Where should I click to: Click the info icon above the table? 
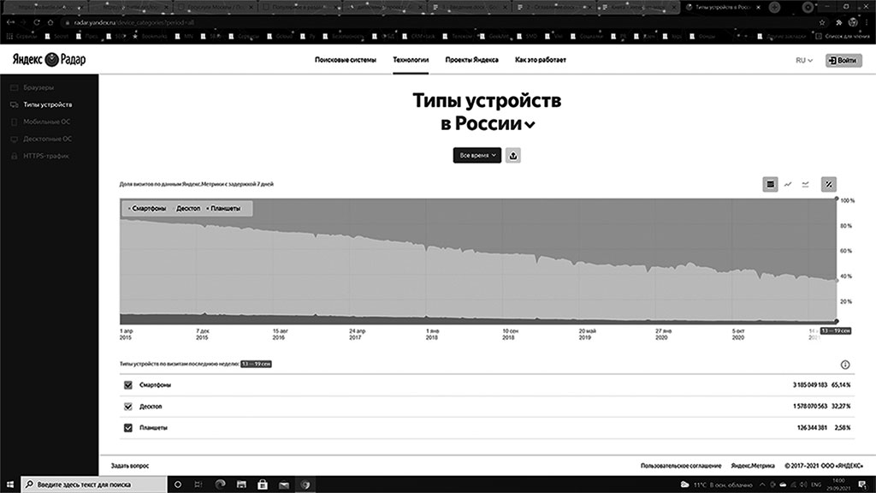[844, 365]
